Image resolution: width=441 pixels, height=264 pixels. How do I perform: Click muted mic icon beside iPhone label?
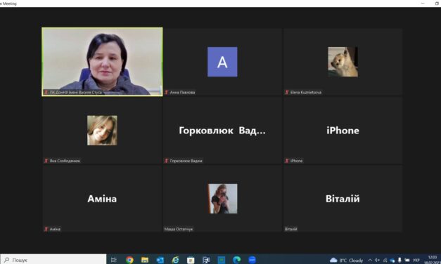(287, 161)
